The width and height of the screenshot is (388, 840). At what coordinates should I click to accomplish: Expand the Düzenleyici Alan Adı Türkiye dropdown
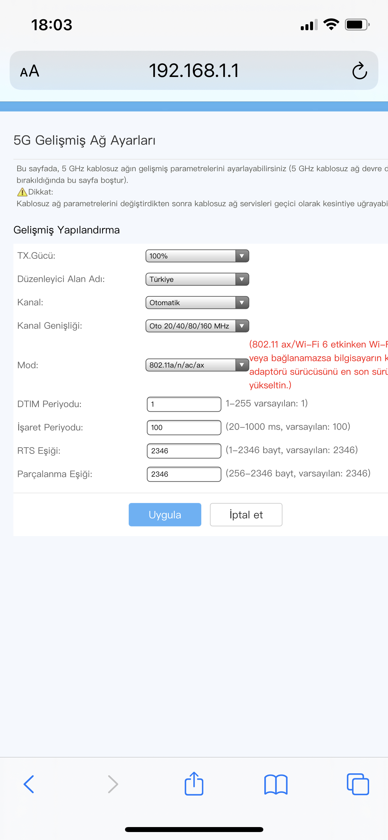(197, 279)
